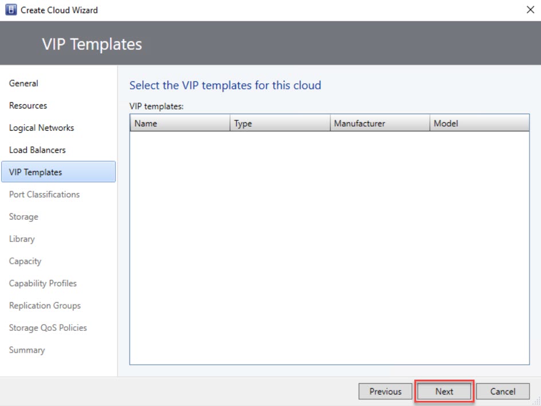Jump to Port Classifications step
The height and width of the screenshot is (406, 541).
44,194
